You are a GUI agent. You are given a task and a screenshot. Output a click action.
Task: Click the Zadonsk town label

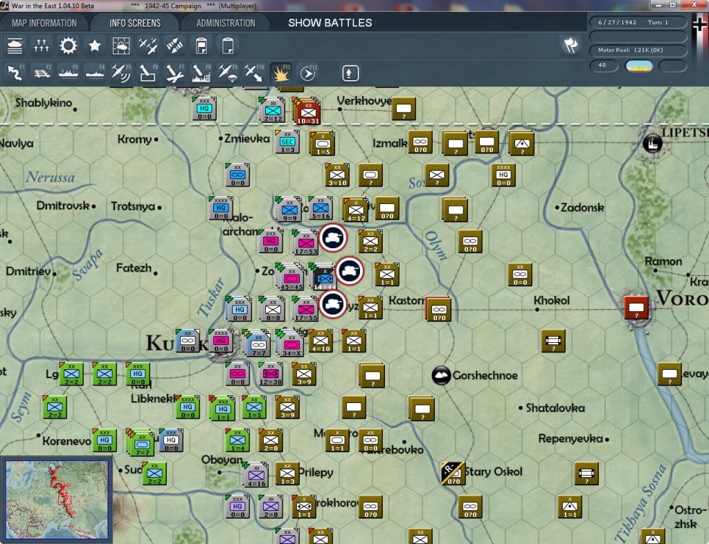(x=582, y=207)
